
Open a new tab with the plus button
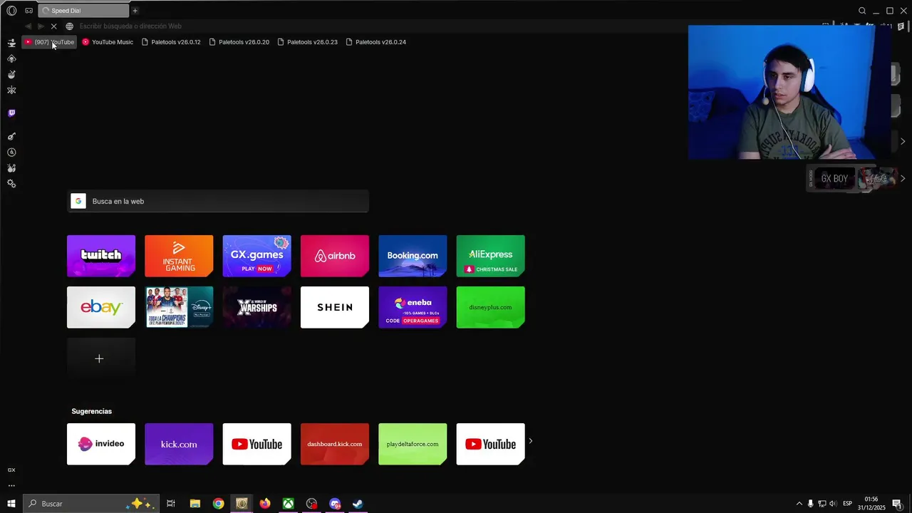[135, 11]
